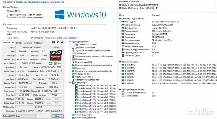Toggle the DirectCompute 5.0 checkbox
The height and width of the screenshot is (119, 217).
tap(46, 111)
